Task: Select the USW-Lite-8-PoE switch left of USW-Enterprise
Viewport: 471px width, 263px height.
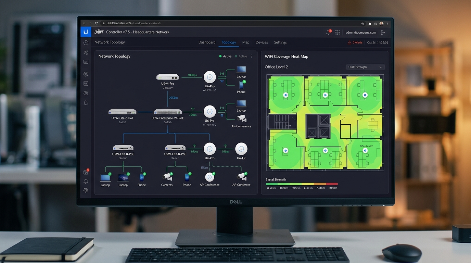Action: point(122,112)
